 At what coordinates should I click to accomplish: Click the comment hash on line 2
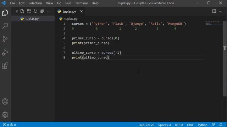point(73,29)
